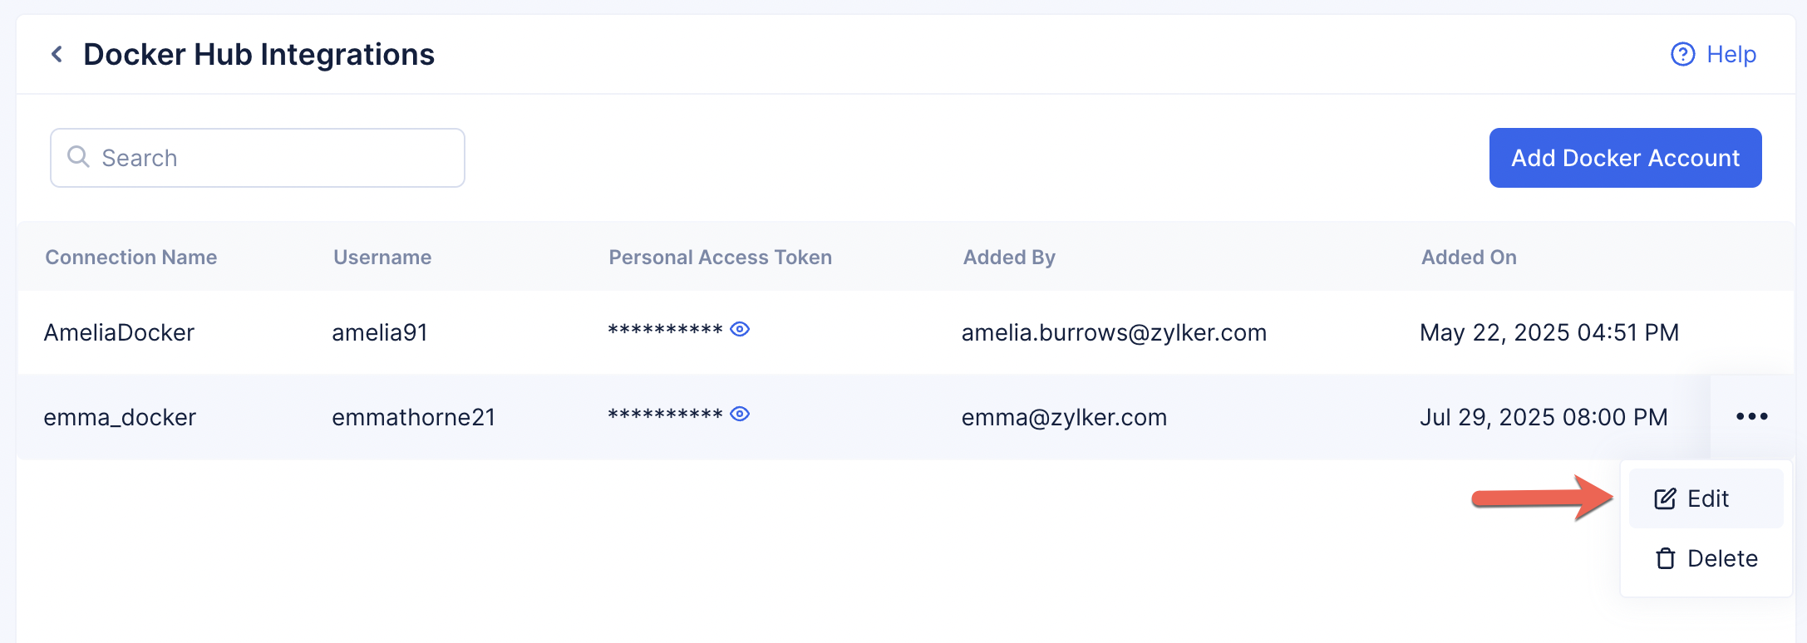
Task: Click the Connection Name column header
Action: tap(131, 258)
